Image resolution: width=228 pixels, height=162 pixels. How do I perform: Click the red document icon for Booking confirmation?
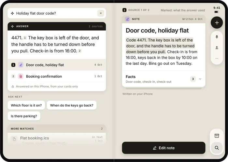[21, 76]
